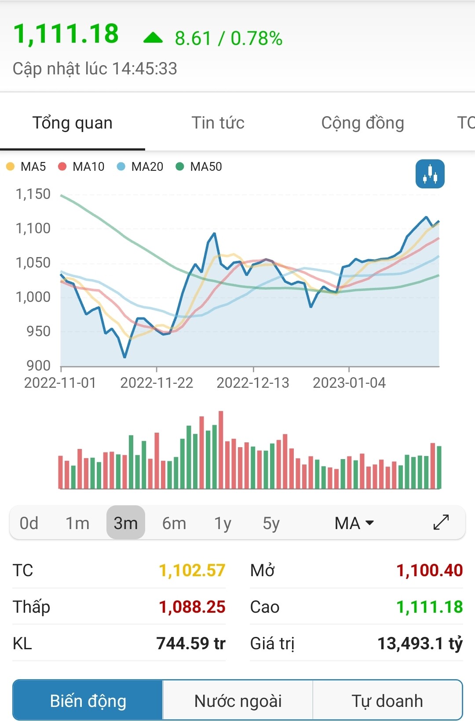Select the 3m time range

(x=126, y=523)
